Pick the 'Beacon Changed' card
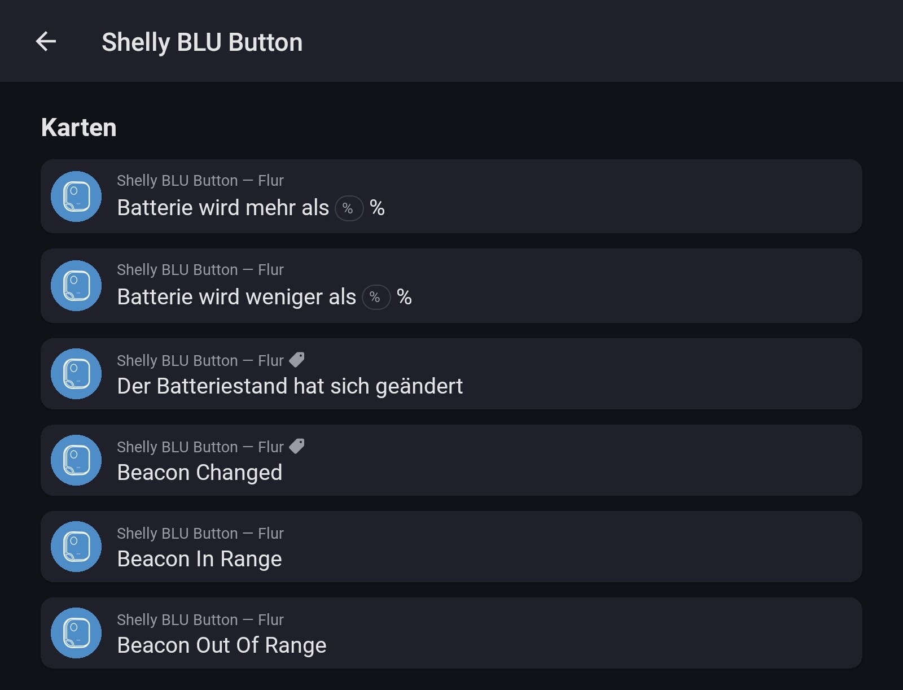903x690 pixels. click(x=564, y=460)
